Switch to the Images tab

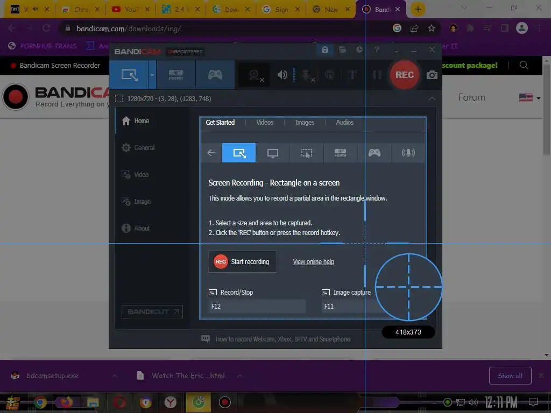coord(305,123)
